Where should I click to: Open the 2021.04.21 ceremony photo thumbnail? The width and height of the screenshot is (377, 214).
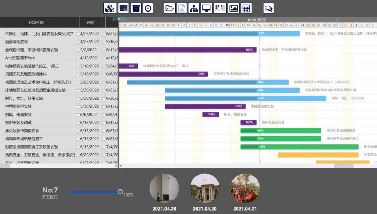pos(245,188)
